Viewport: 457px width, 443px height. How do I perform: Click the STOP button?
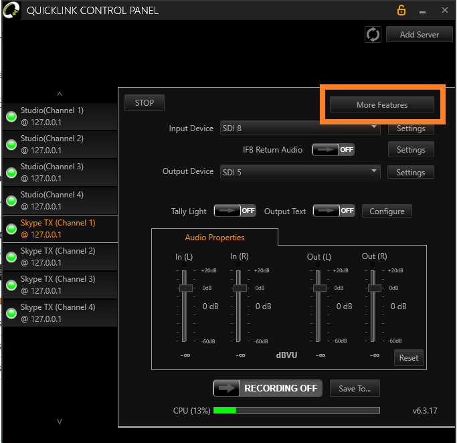click(145, 102)
